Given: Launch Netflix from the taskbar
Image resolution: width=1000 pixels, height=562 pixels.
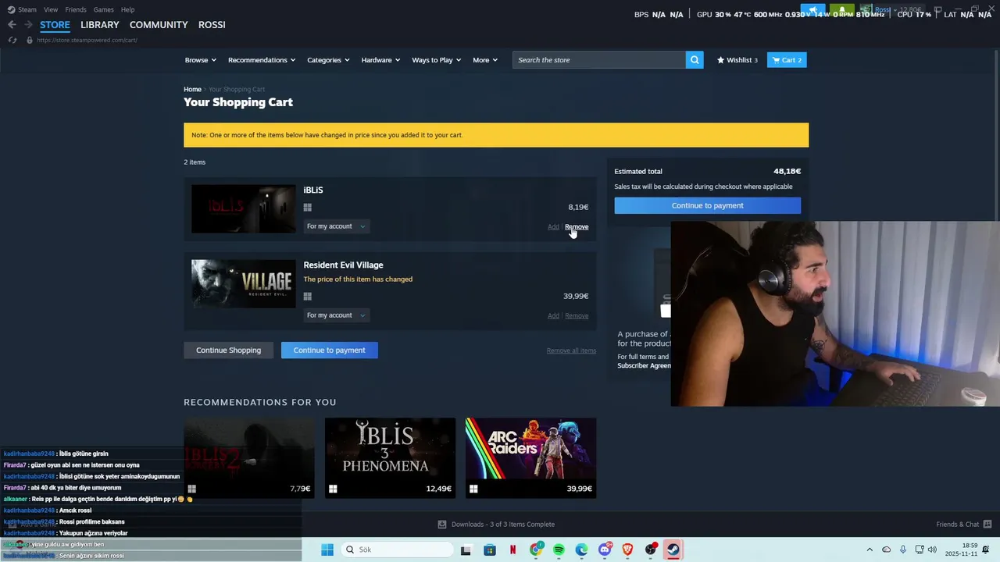Looking at the screenshot, I should point(512,550).
